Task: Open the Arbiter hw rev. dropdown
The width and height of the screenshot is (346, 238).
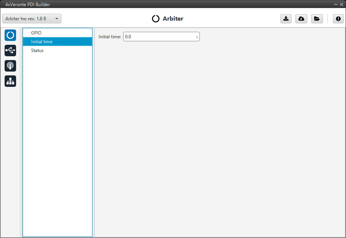Action: (32, 19)
